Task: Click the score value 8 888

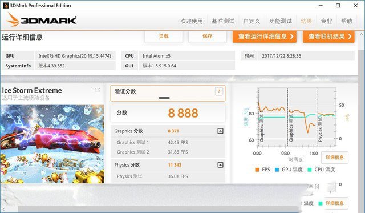Action: click(x=183, y=113)
